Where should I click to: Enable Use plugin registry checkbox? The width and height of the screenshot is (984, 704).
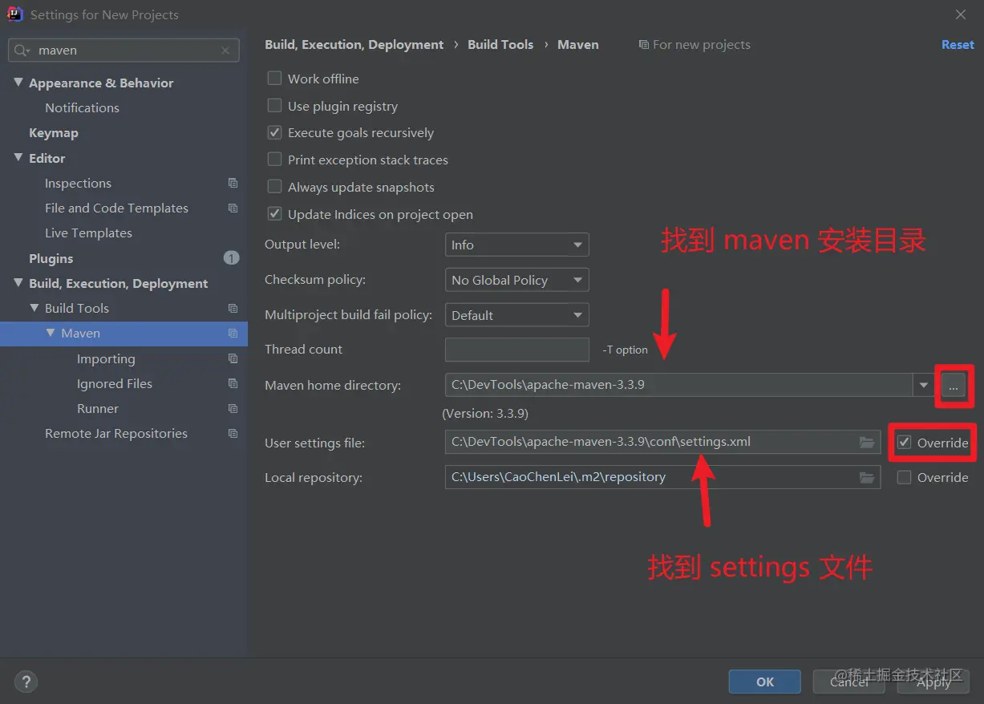(x=274, y=106)
